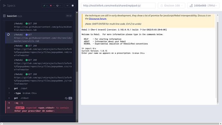
Task: Click the SHIFT-ENTER note text
Action: pyautogui.click(x=113, y=24)
